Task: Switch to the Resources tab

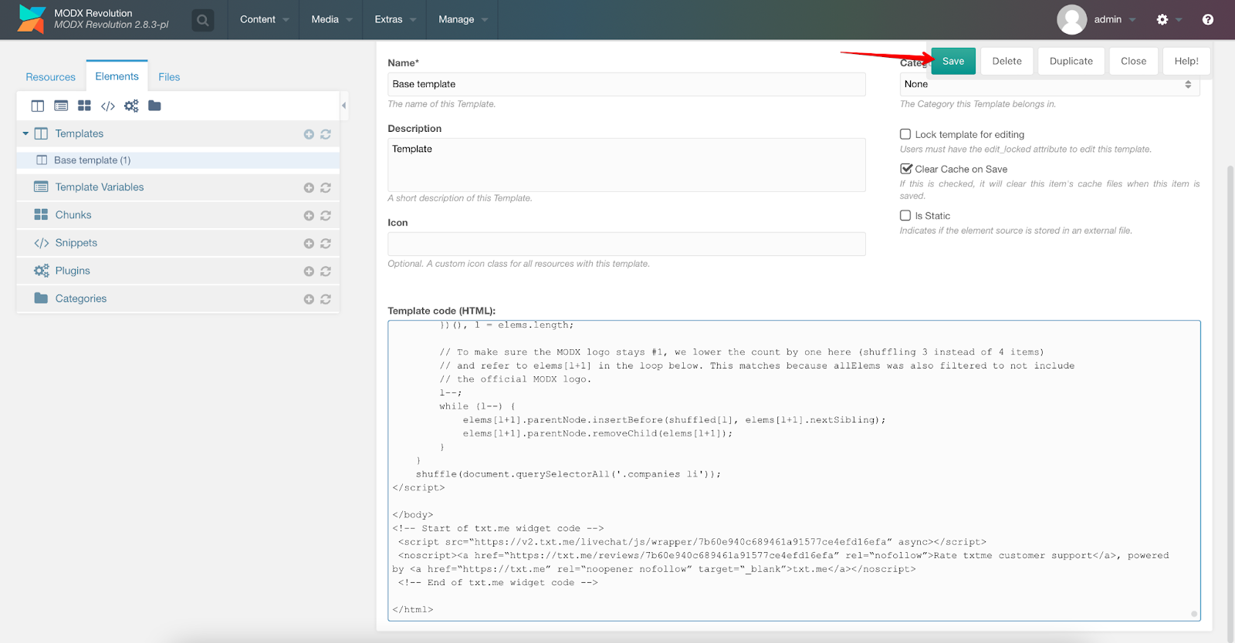Action: [51, 77]
